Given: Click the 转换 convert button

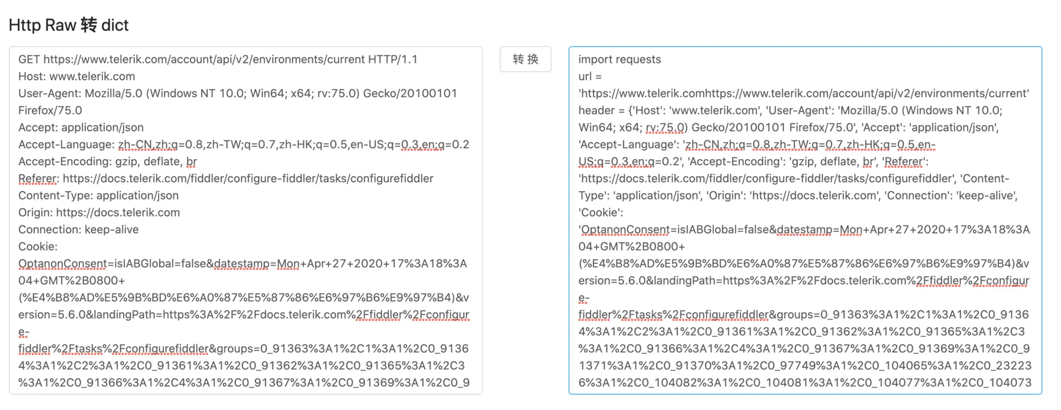Looking at the screenshot, I should [x=525, y=59].
